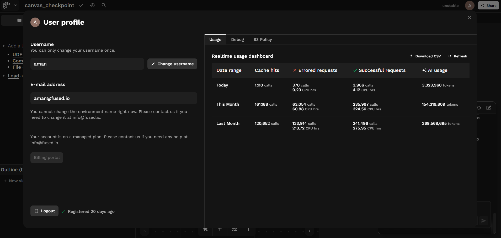Select the cursor tool on the bottom toolbar
501x238 pixels.
[205, 230]
